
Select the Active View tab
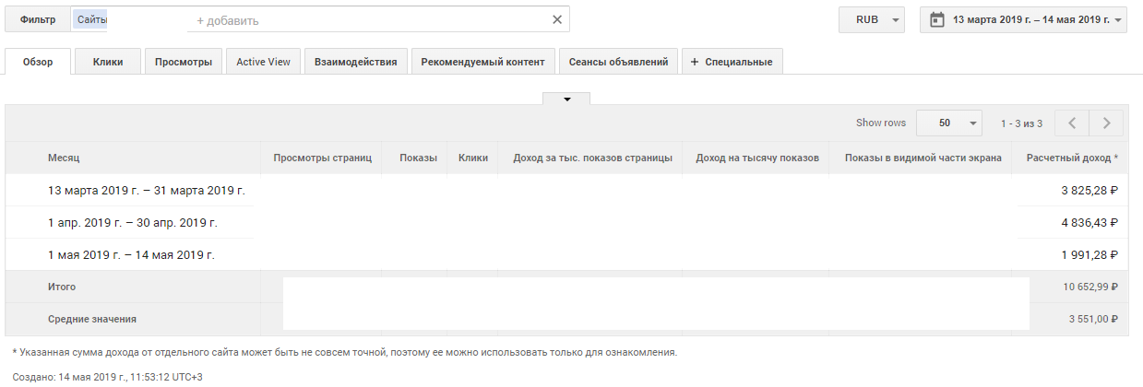click(x=263, y=62)
